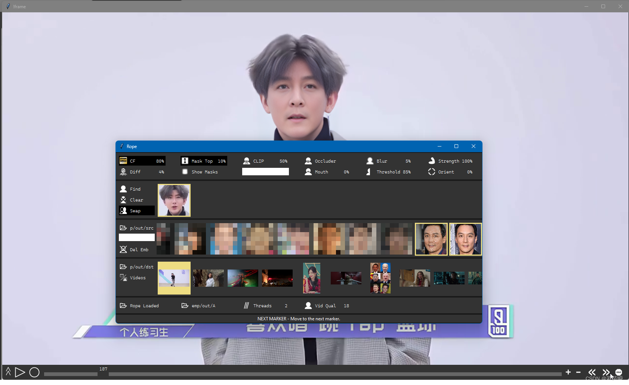Click the Threads setting icon
The width and height of the screenshot is (629, 385).
(246, 306)
